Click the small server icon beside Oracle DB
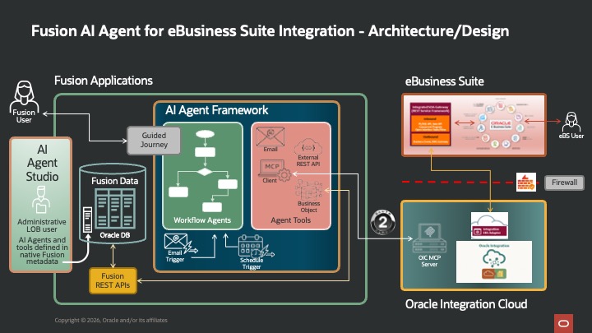The height and width of the screenshot is (333, 592). point(87,220)
